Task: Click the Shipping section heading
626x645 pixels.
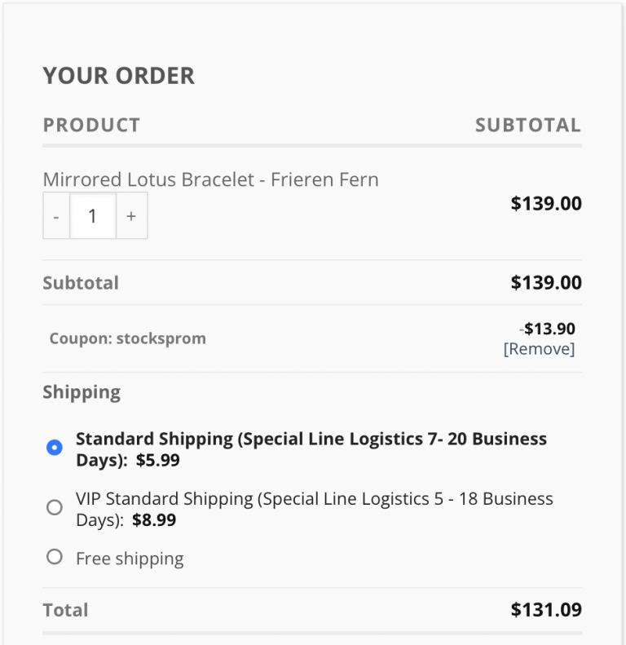Action: coord(82,392)
